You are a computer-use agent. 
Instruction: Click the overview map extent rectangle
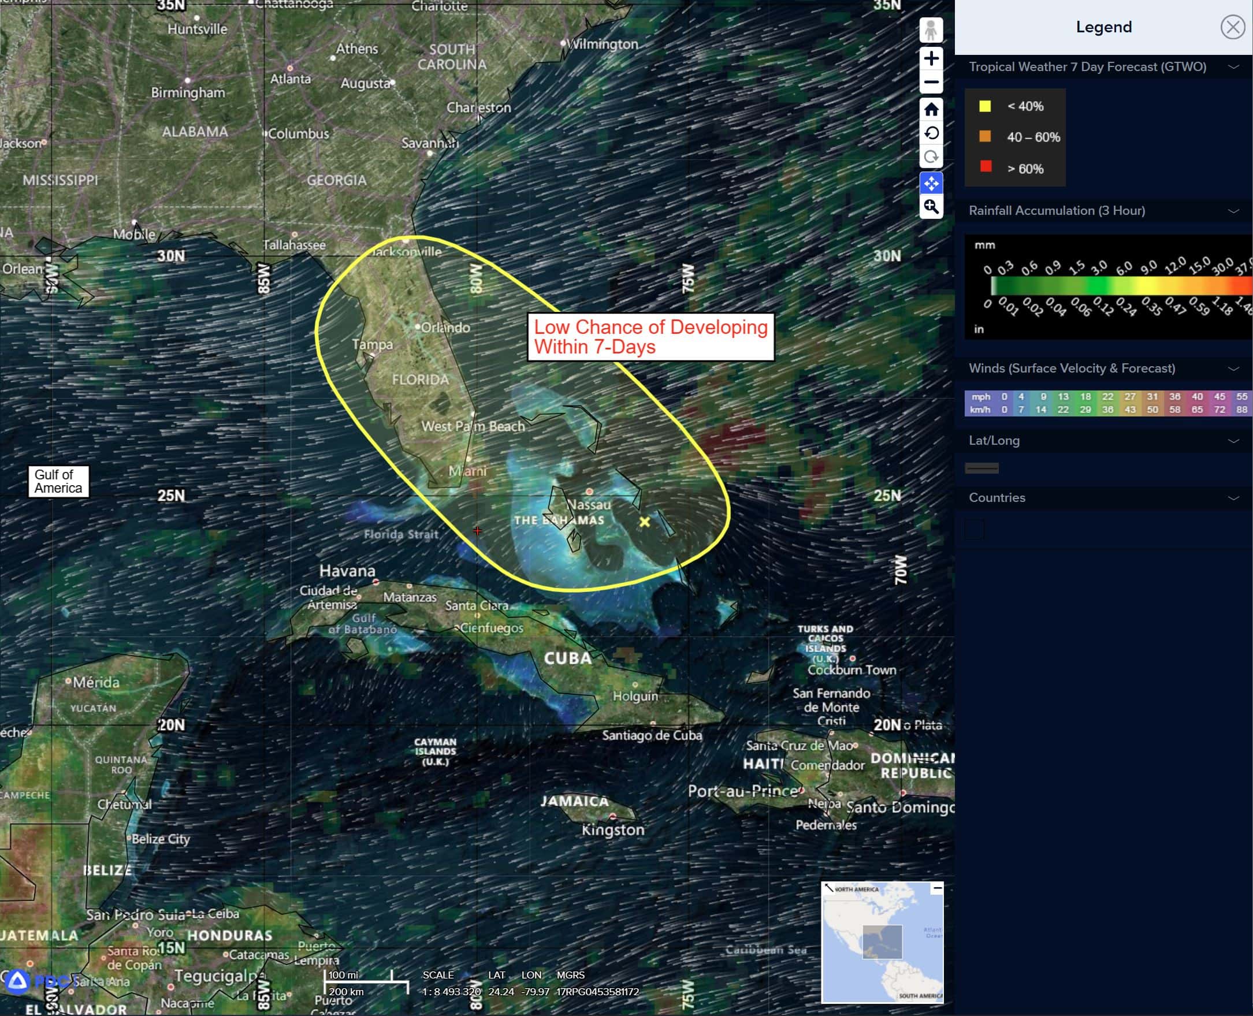[882, 941]
